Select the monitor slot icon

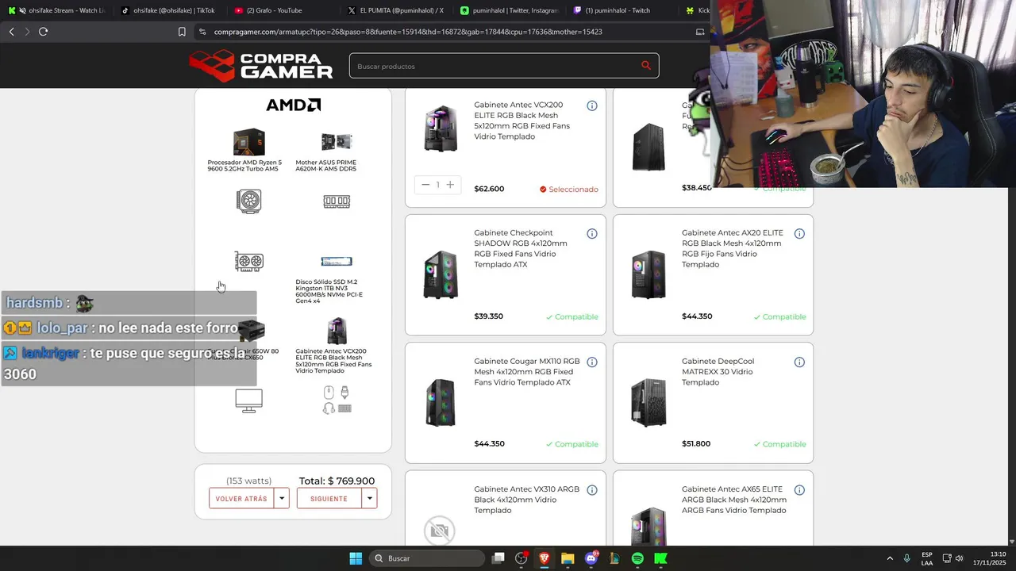(249, 401)
